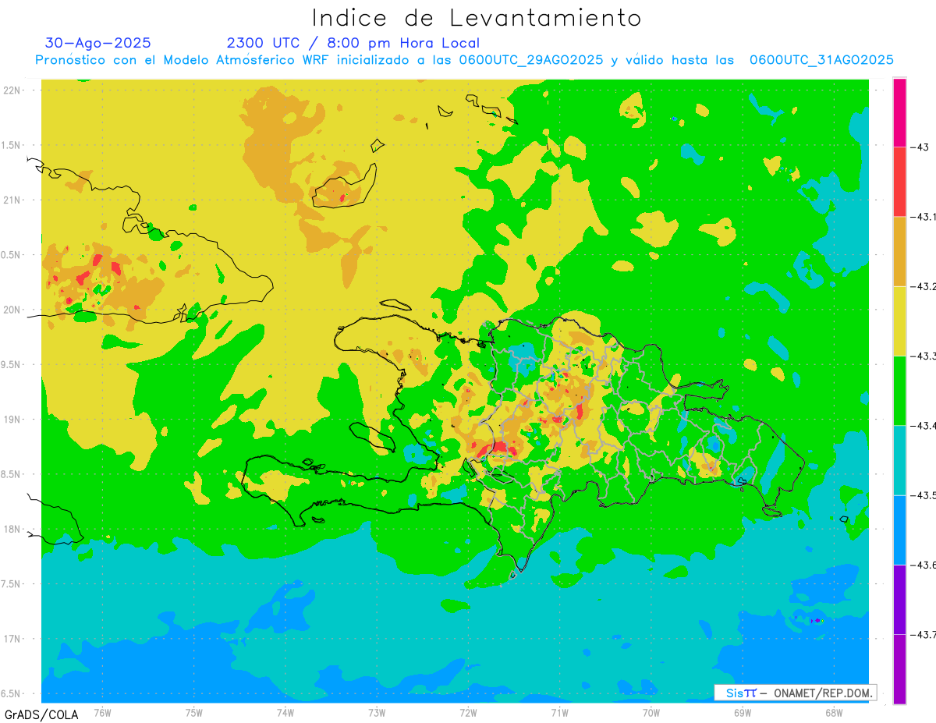The image size is (936, 723).
Task: Click the longitude label '76W'
Action: pyautogui.click(x=102, y=712)
